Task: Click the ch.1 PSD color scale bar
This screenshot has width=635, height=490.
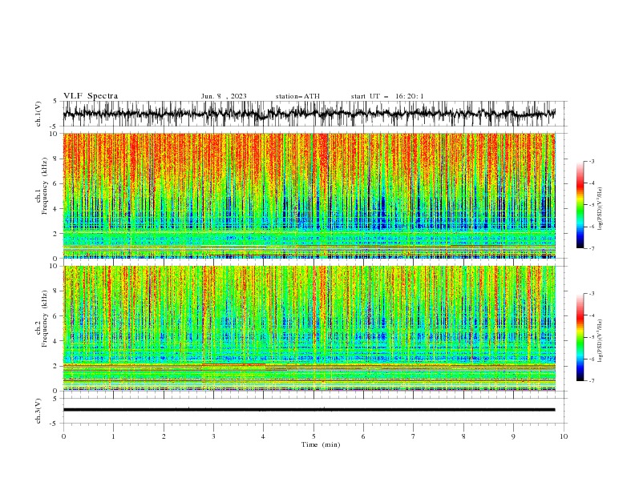Action: tap(580, 205)
